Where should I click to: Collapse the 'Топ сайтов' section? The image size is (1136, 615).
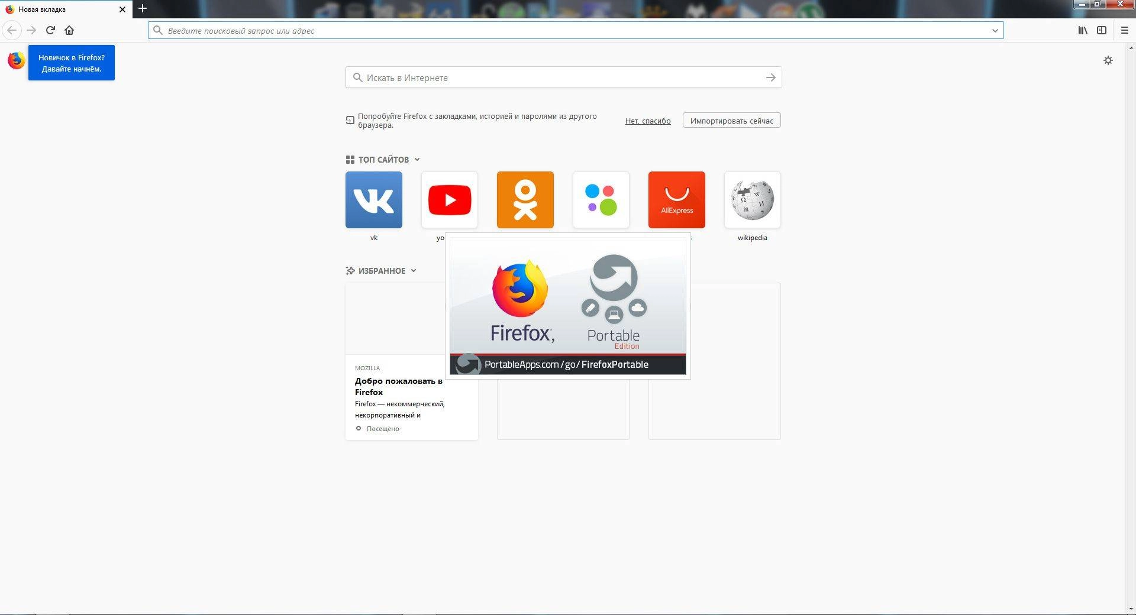click(x=383, y=160)
